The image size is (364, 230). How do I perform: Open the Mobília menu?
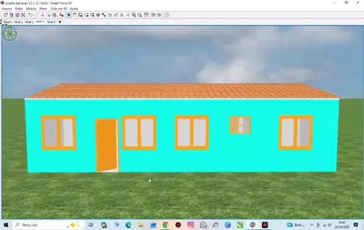[31, 9]
